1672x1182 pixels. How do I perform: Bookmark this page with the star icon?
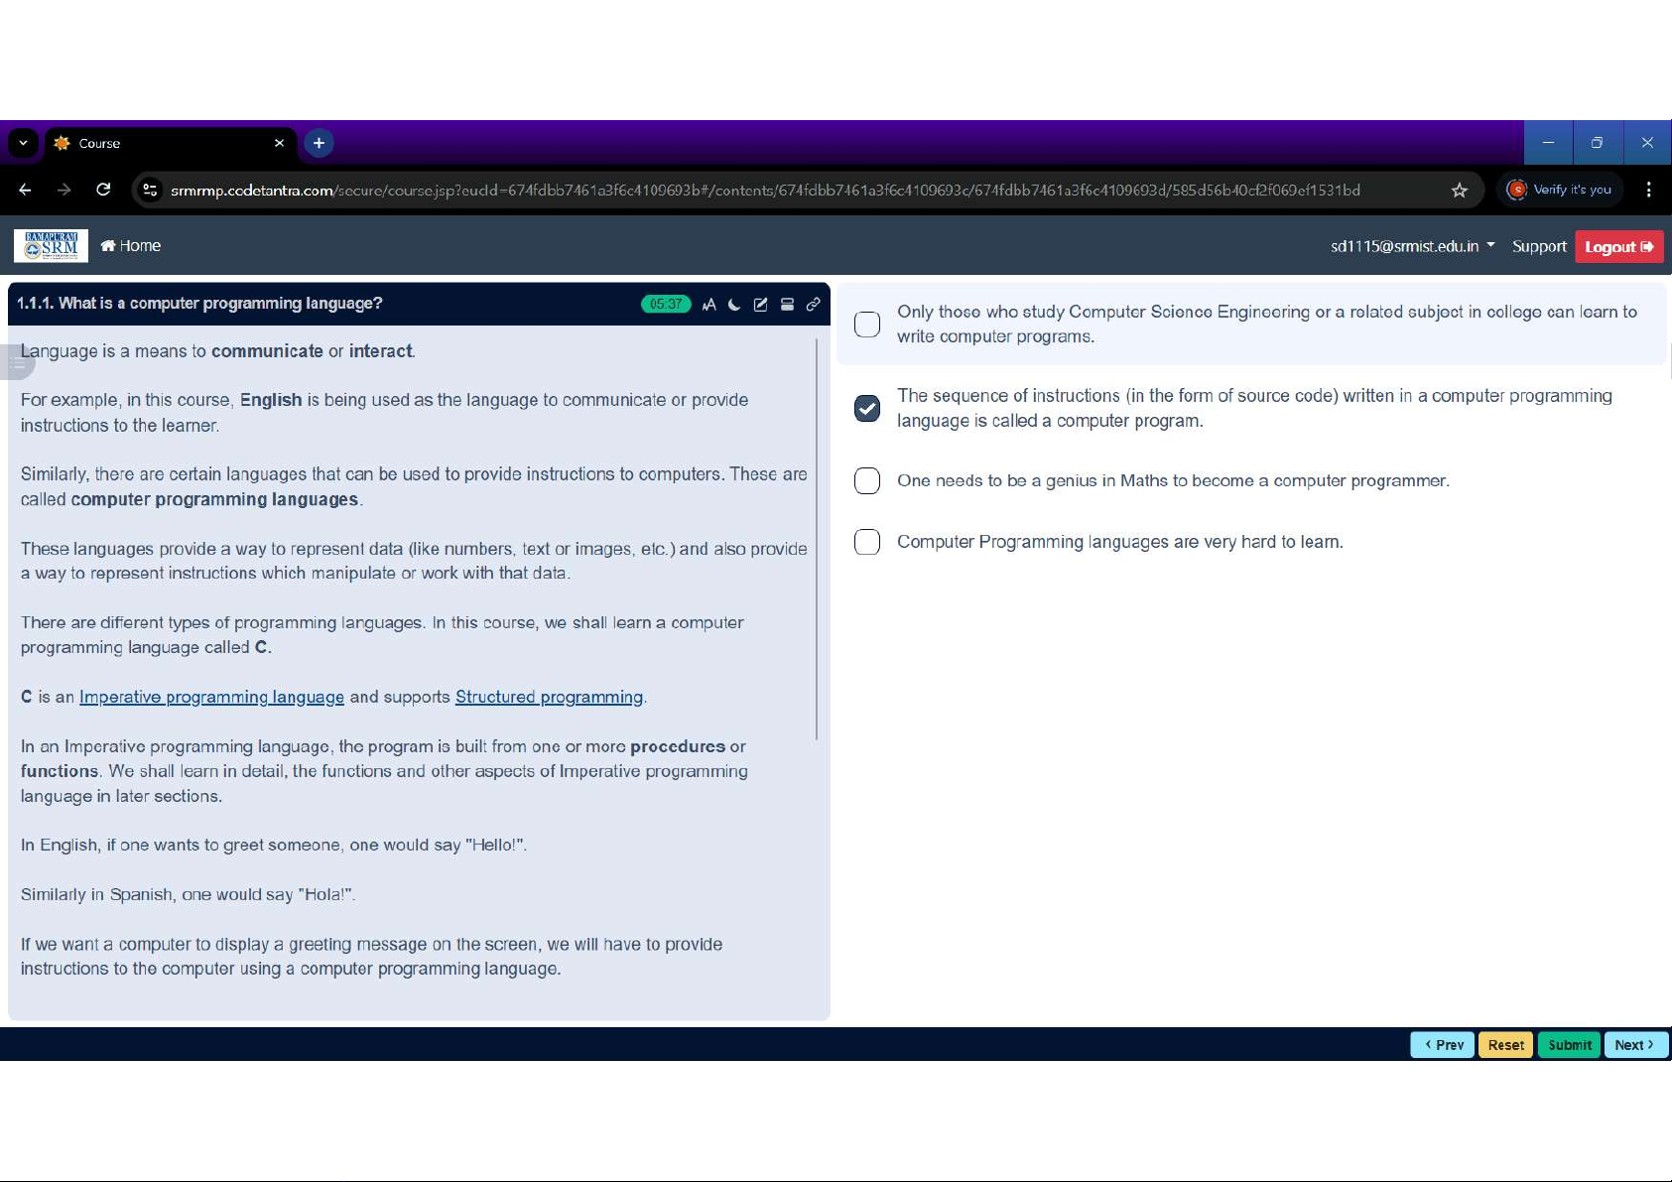pos(1459,191)
